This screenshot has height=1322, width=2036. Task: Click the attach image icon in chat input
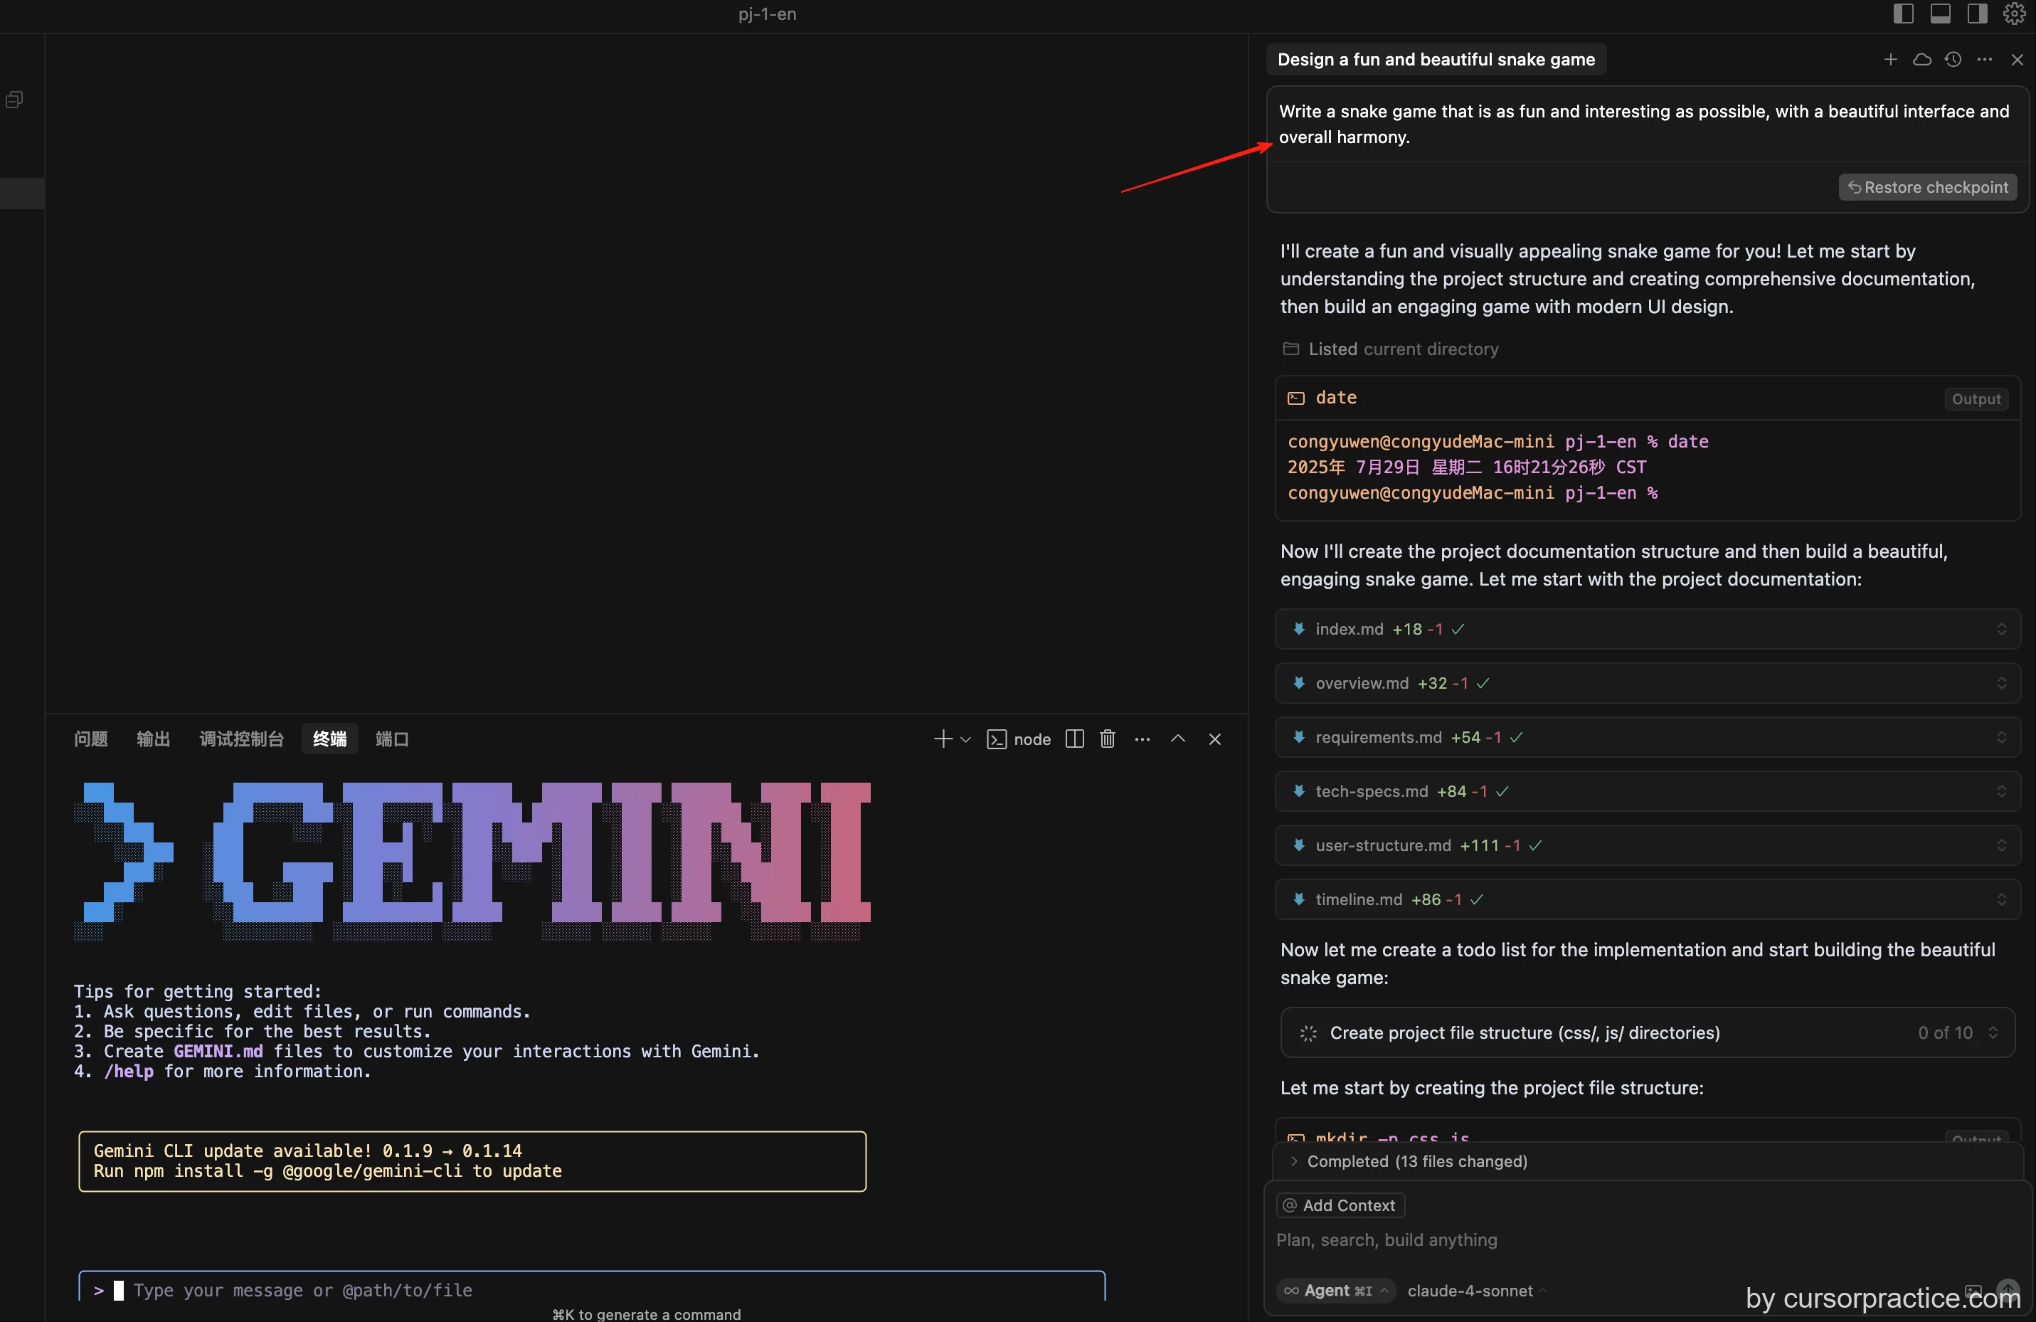coord(1973,1291)
